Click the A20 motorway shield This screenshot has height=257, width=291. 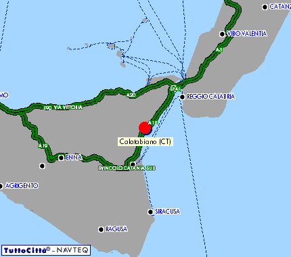pyautogui.click(x=131, y=95)
